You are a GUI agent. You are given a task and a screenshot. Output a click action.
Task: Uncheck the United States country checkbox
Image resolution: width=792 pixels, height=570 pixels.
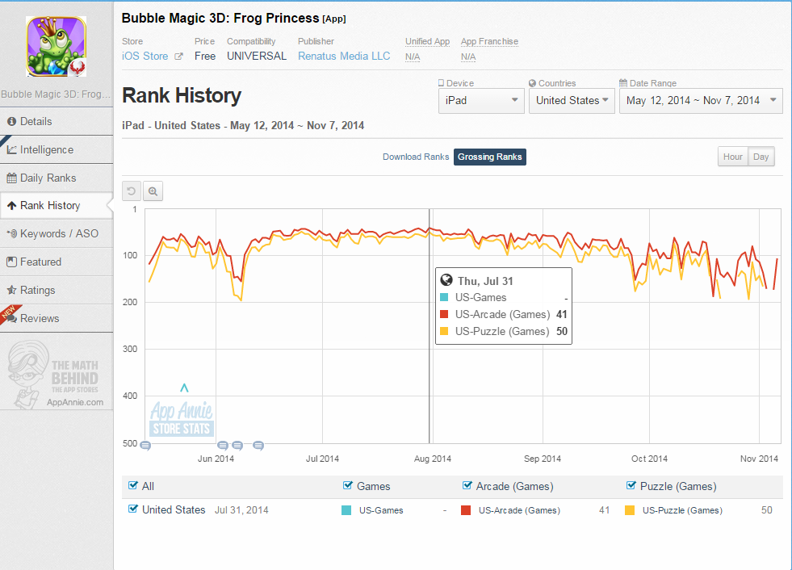(x=133, y=509)
